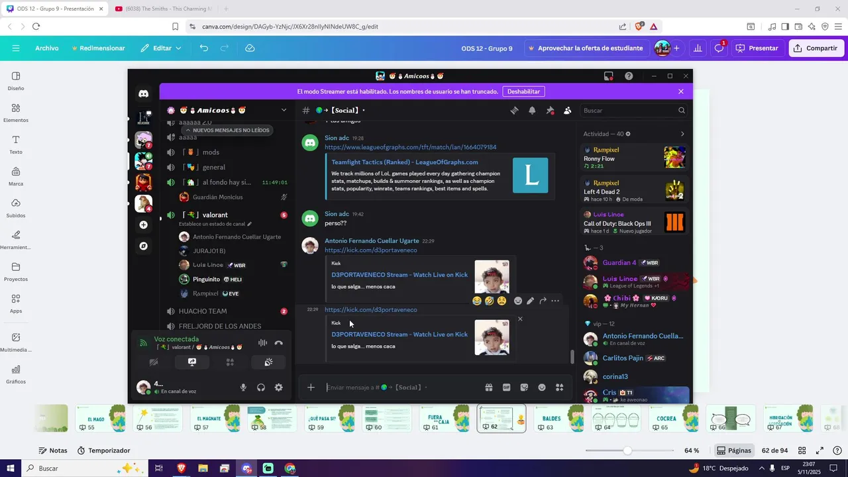Open apps launcher icon in message bar
The image size is (848, 477).
[560, 388]
